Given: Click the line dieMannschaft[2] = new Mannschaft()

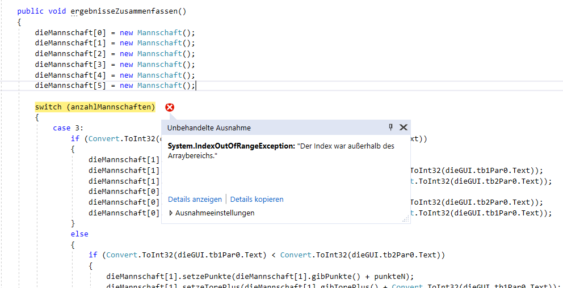Looking at the screenshot, I should (x=115, y=54).
